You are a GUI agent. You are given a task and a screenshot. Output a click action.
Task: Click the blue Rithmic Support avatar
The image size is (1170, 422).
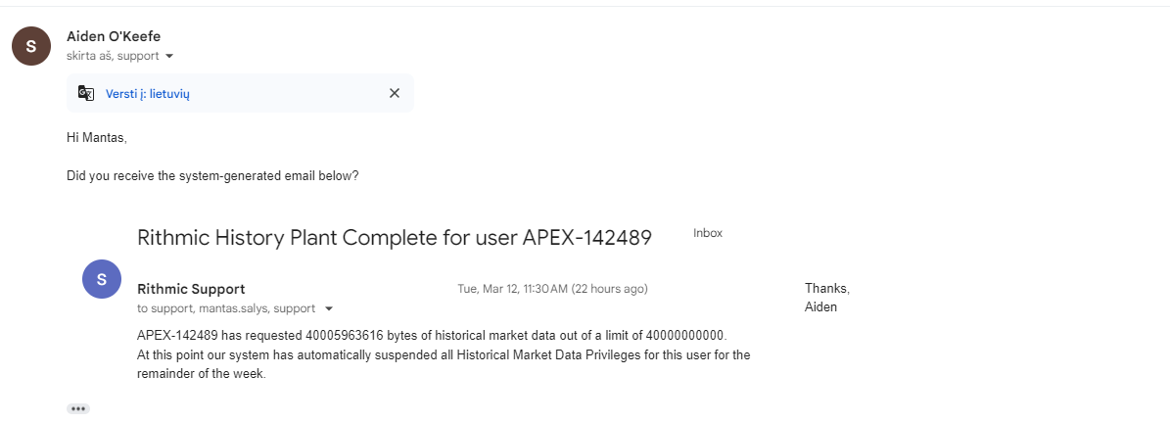(x=102, y=279)
